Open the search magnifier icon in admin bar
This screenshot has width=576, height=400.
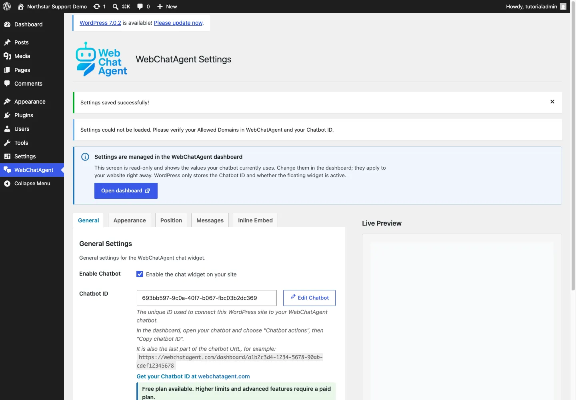click(116, 6)
